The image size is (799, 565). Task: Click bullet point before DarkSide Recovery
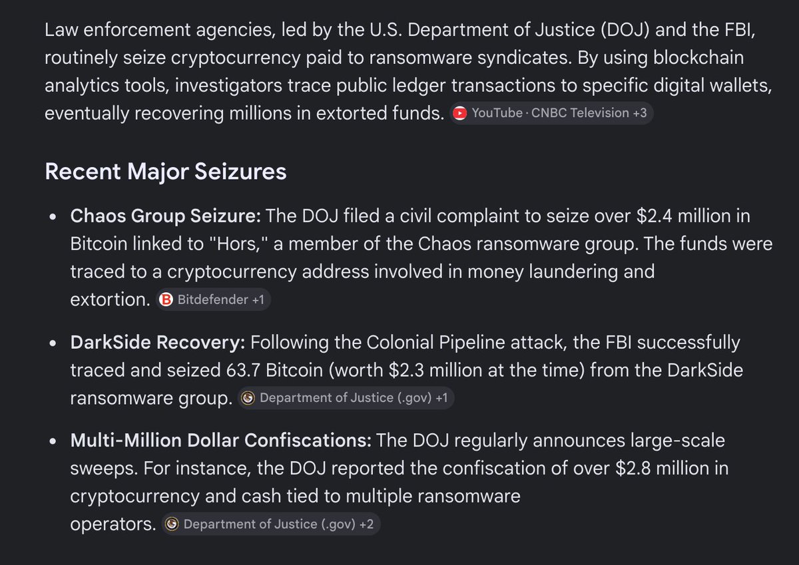tap(53, 344)
